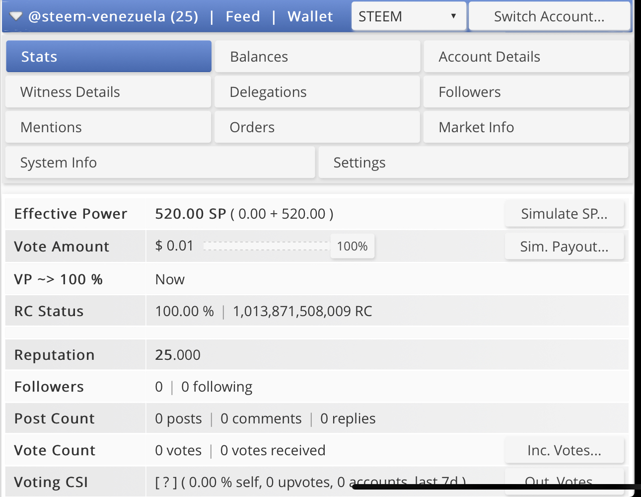Click the '0 comments' count

tap(261, 418)
